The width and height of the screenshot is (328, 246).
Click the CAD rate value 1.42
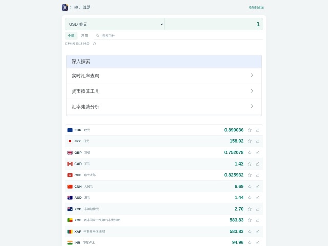[x=239, y=164]
